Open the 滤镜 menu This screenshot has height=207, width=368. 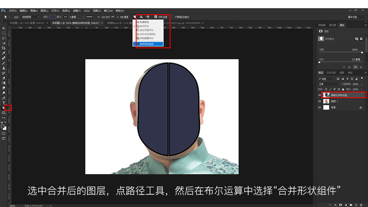point(76,10)
